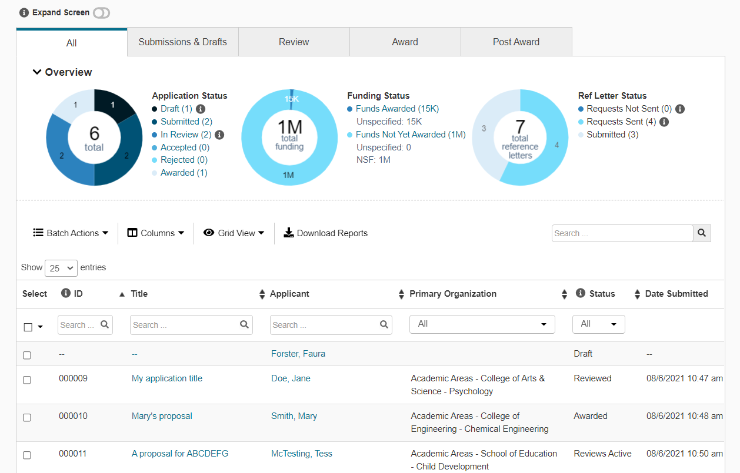Open applicant link Doe, Jane

pos(291,378)
